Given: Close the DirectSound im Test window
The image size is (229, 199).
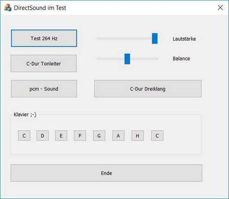Looking at the screenshot, I should tap(220, 7).
